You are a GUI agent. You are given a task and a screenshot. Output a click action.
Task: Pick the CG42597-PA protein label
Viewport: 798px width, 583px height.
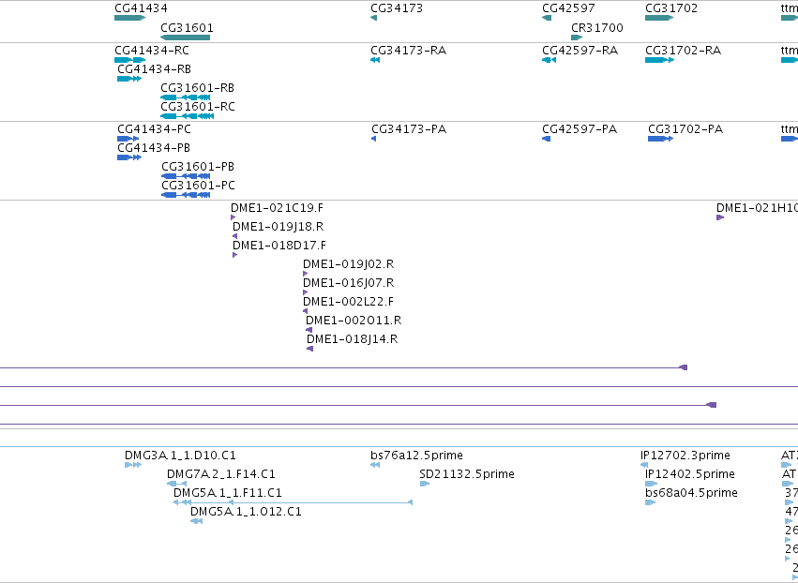click(x=580, y=129)
